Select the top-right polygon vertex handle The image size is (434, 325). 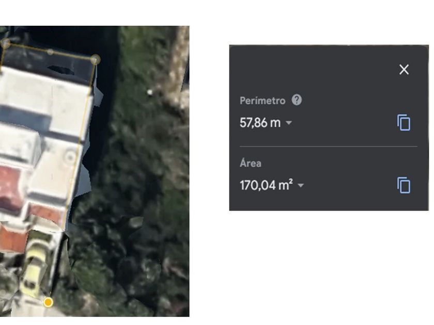(96, 59)
